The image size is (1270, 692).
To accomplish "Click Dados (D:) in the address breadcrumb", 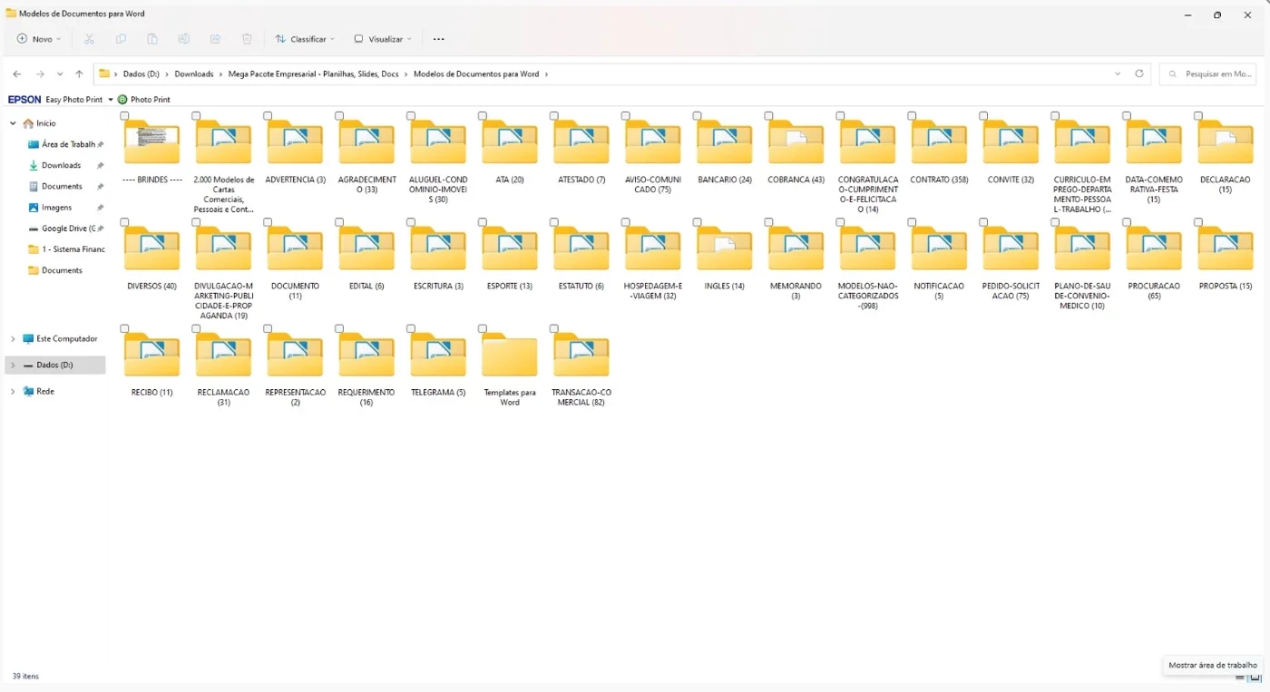I will (x=142, y=74).
